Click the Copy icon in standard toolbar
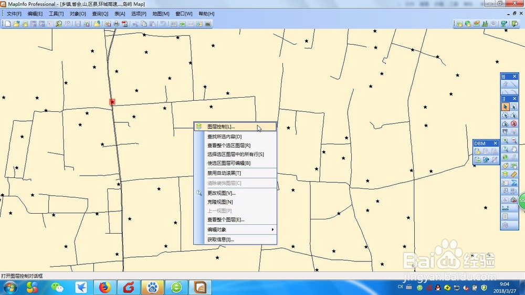The image size is (525, 295). [144, 24]
